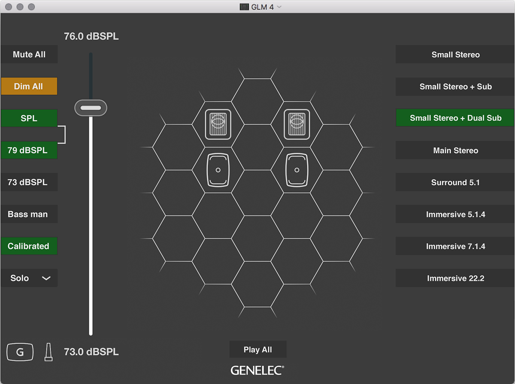Toggle Bass man
515x384 pixels.
[29, 214]
